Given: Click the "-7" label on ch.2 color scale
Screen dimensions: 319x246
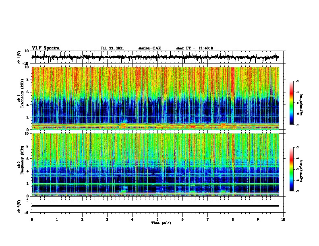Looking at the screenshot, I should [297, 191].
